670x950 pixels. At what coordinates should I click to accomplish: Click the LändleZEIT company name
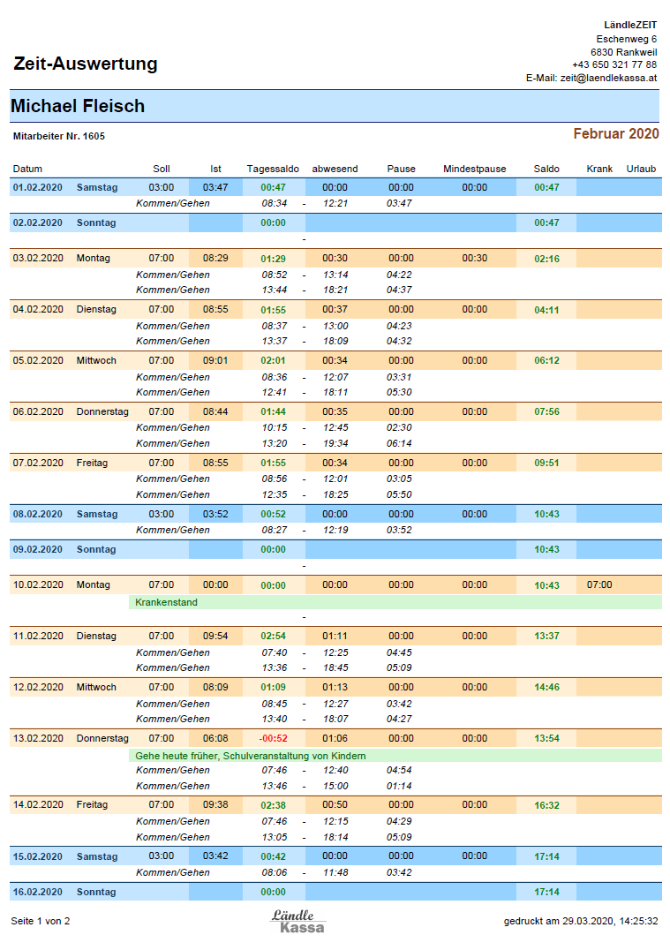(630, 25)
